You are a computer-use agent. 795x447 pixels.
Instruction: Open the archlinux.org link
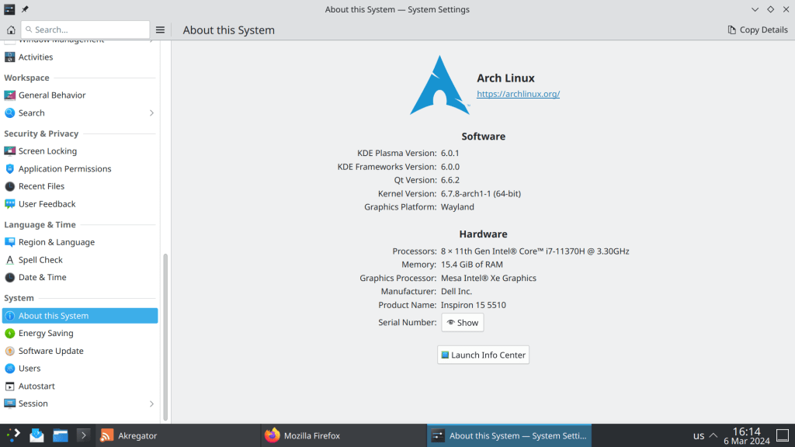click(518, 94)
